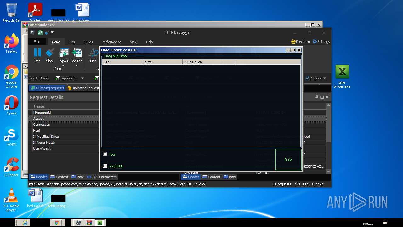The image size is (403, 227).
Task: Maximize the details panel via its square icon
Action: click(x=322, y=97)
